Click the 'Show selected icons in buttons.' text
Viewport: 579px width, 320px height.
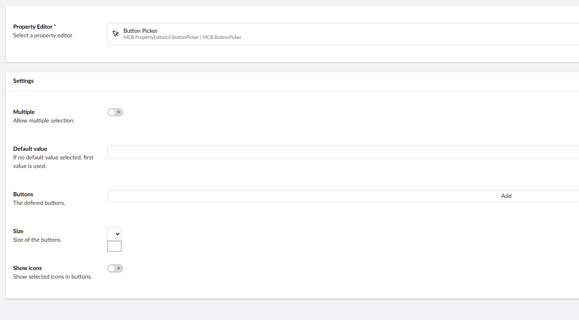click(x=52, y=277)
